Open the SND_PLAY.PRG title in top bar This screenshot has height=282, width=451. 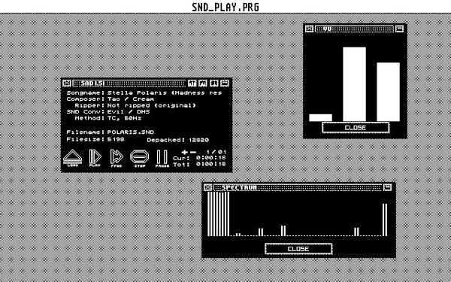pyautogui.click(x=225, y=7)
